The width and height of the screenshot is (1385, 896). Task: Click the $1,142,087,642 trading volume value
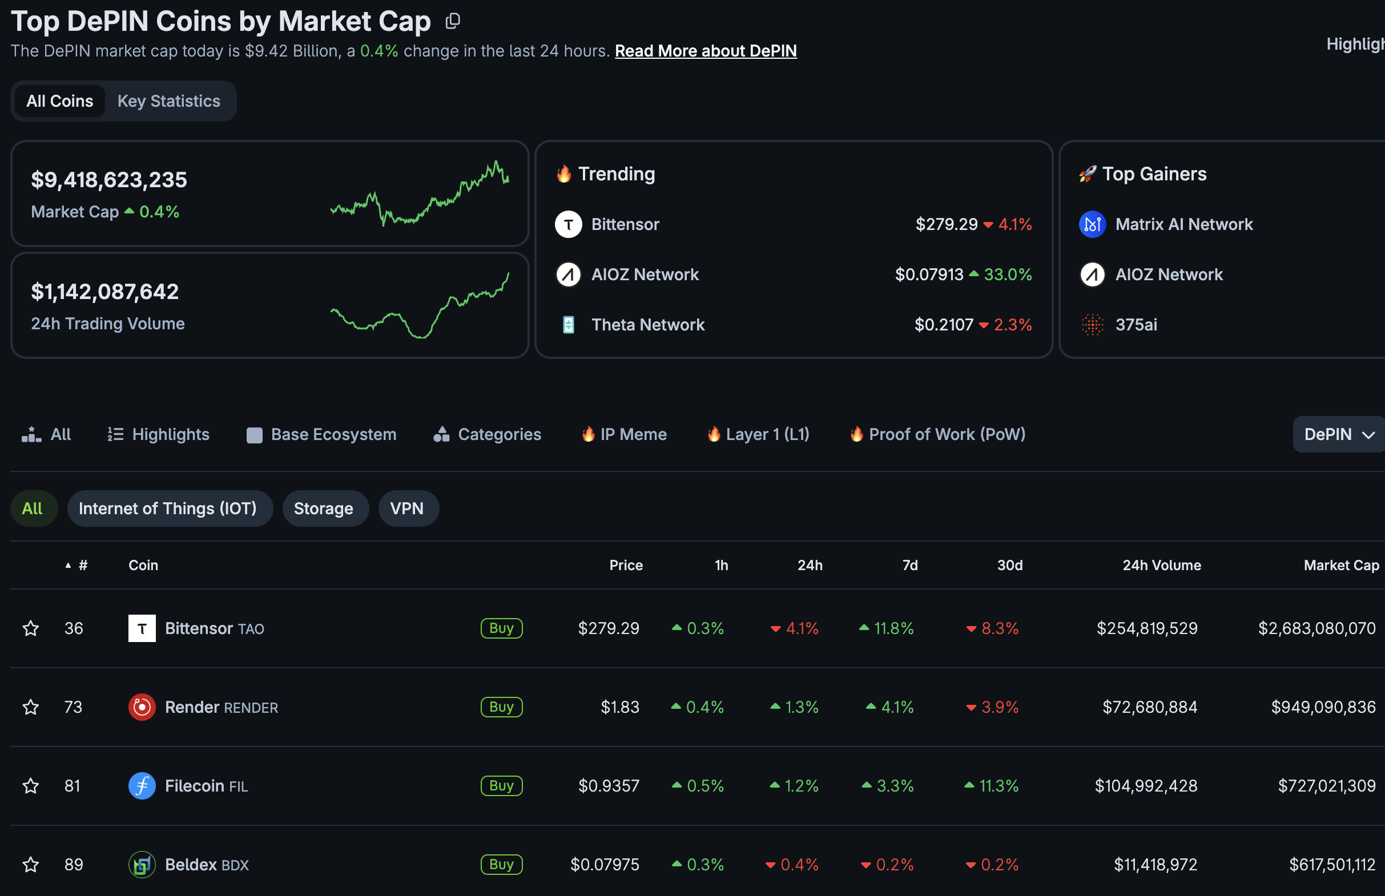[104, 291]
